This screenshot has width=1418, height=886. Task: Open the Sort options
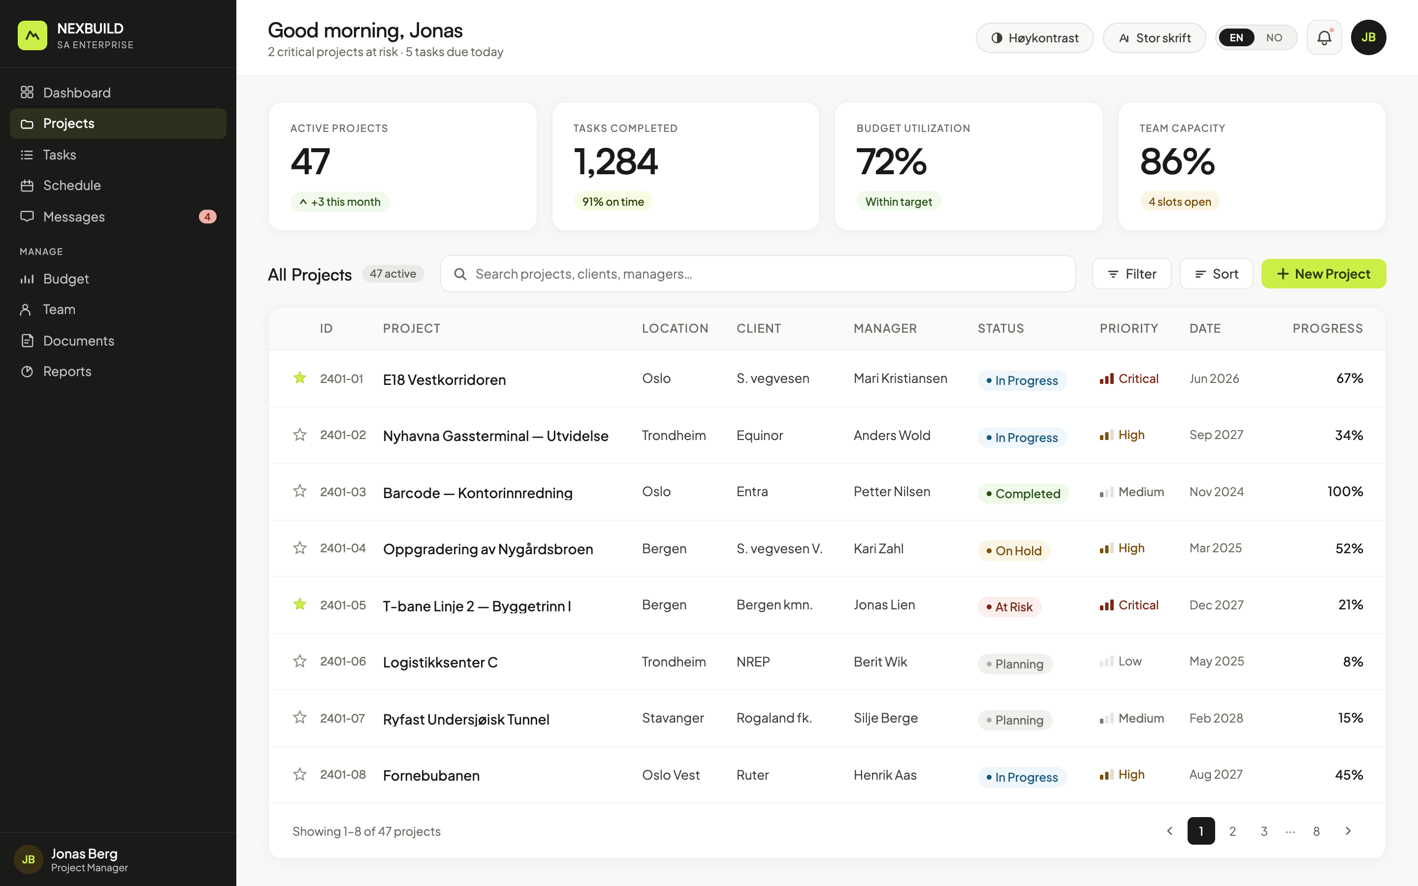(1216, 274)
